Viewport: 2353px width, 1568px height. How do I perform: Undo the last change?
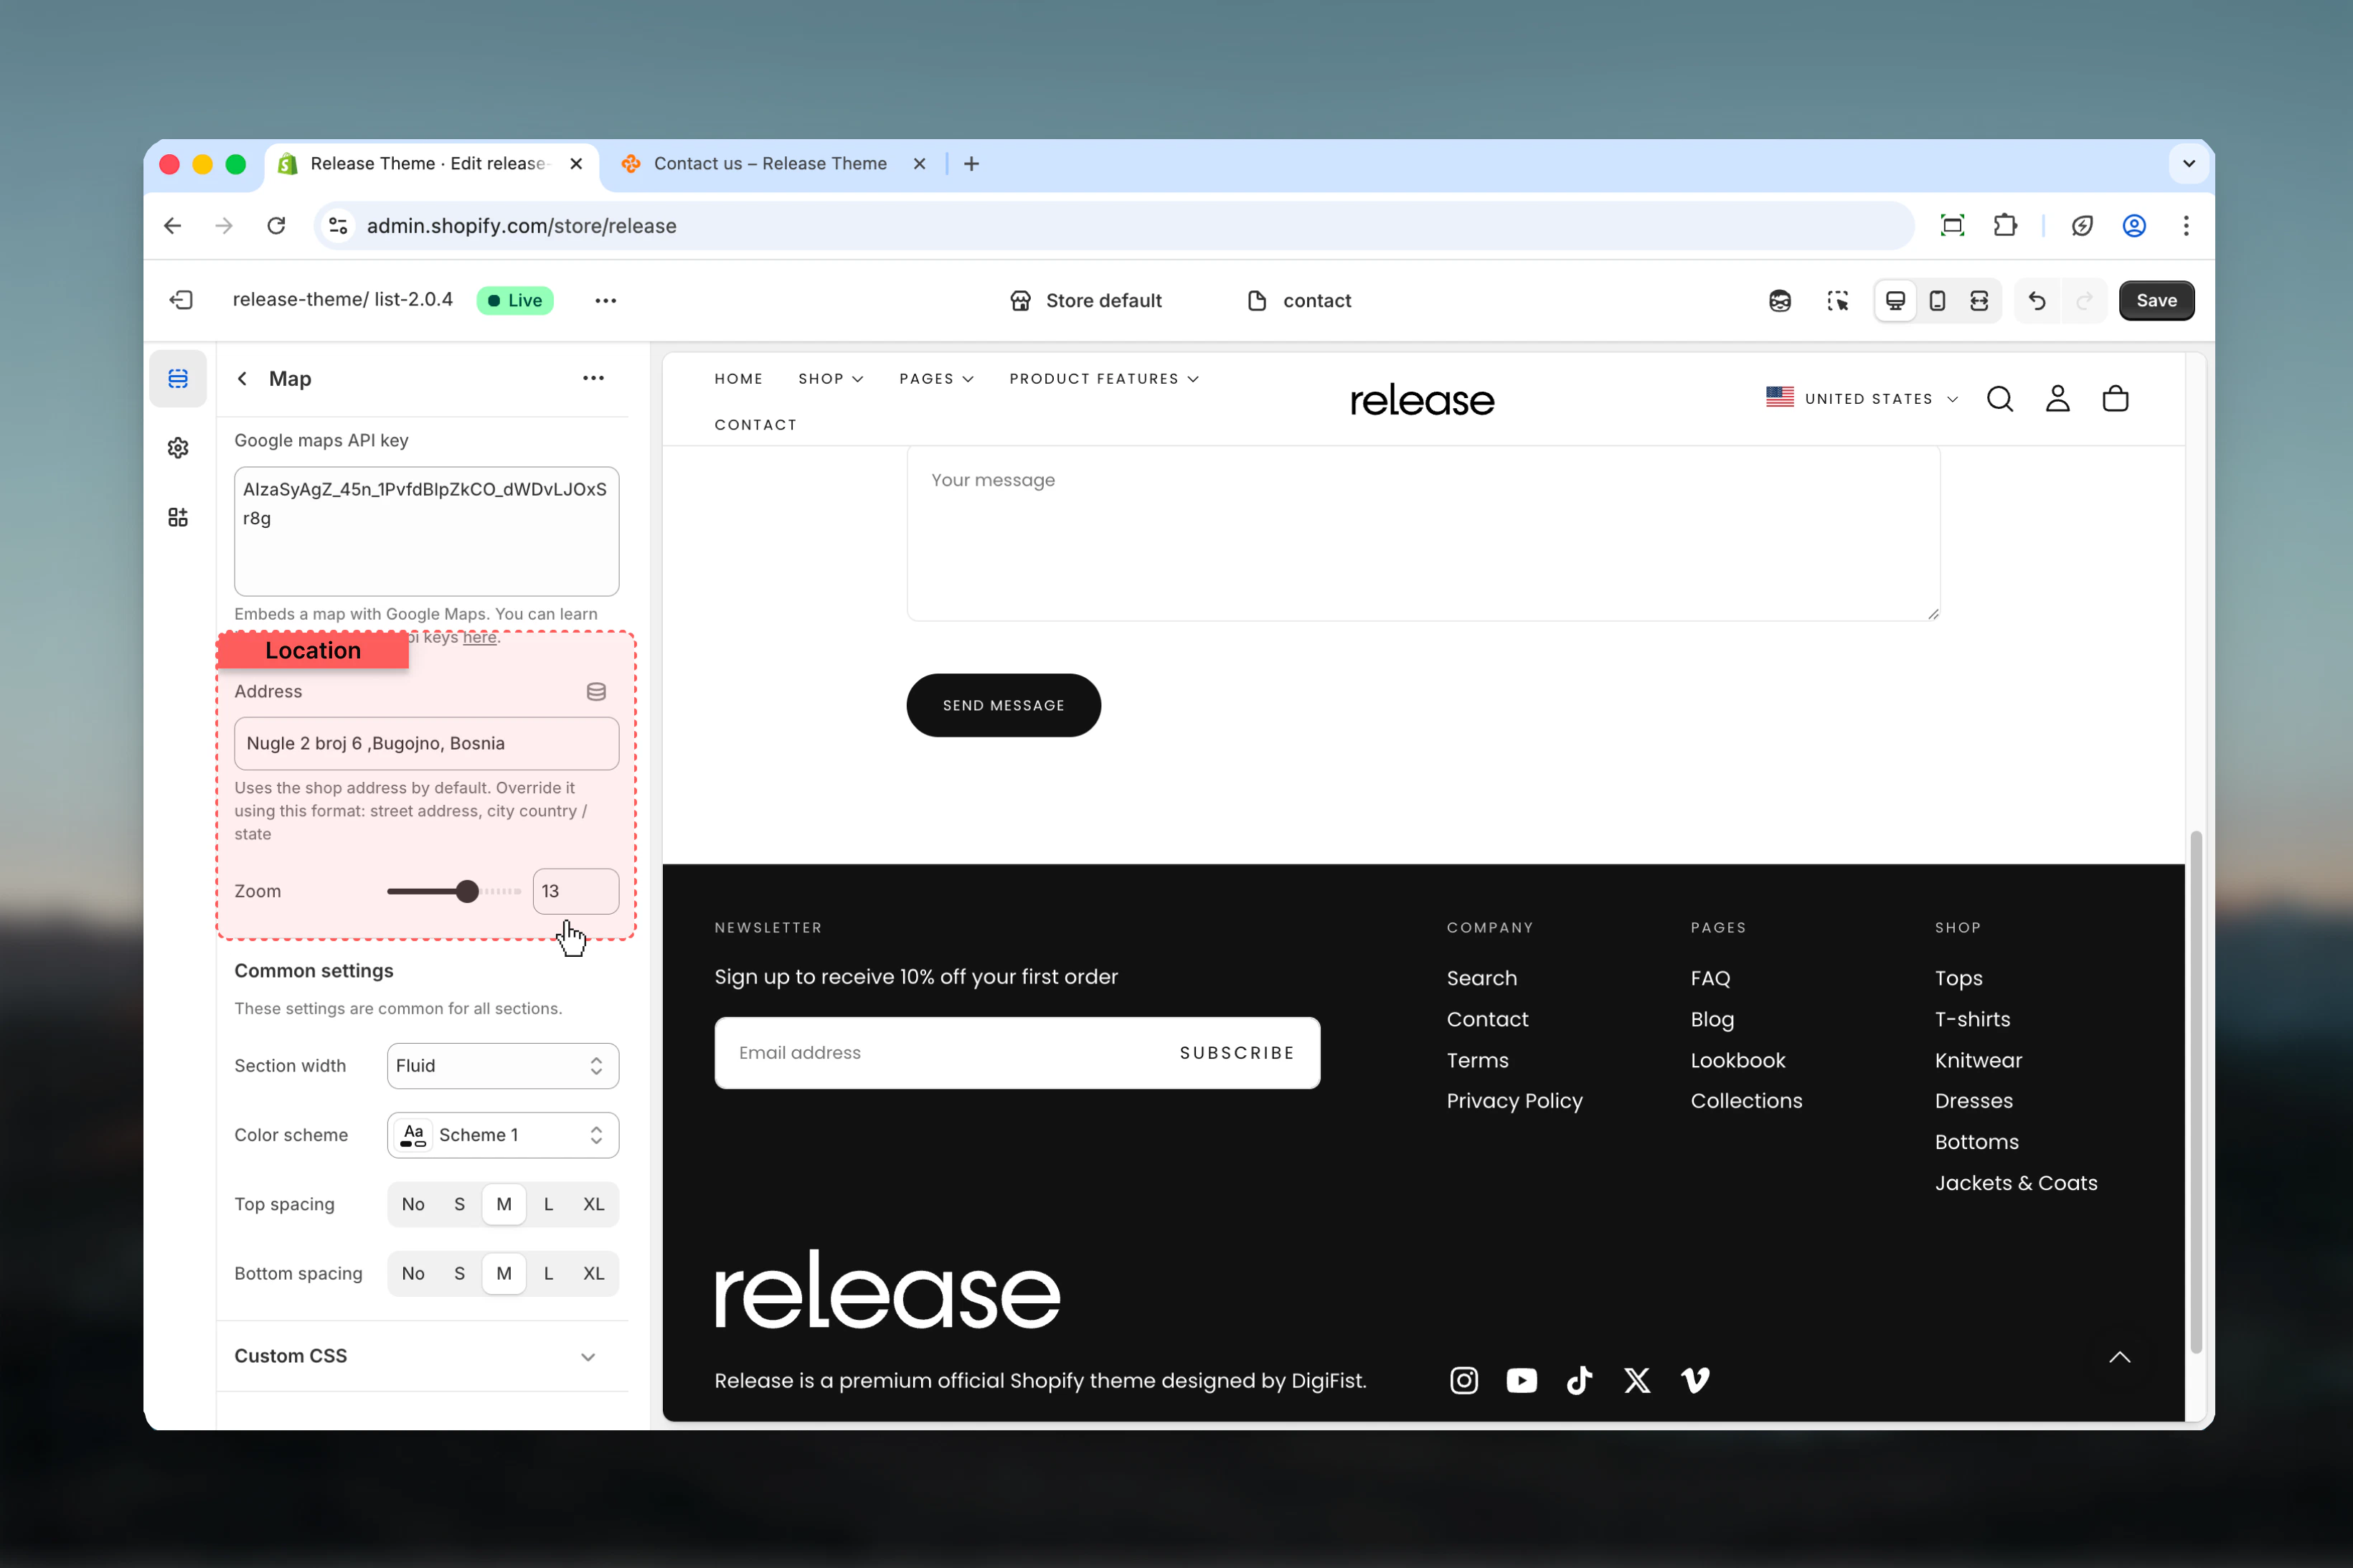pyautogui.click(x=2037, y=301)
